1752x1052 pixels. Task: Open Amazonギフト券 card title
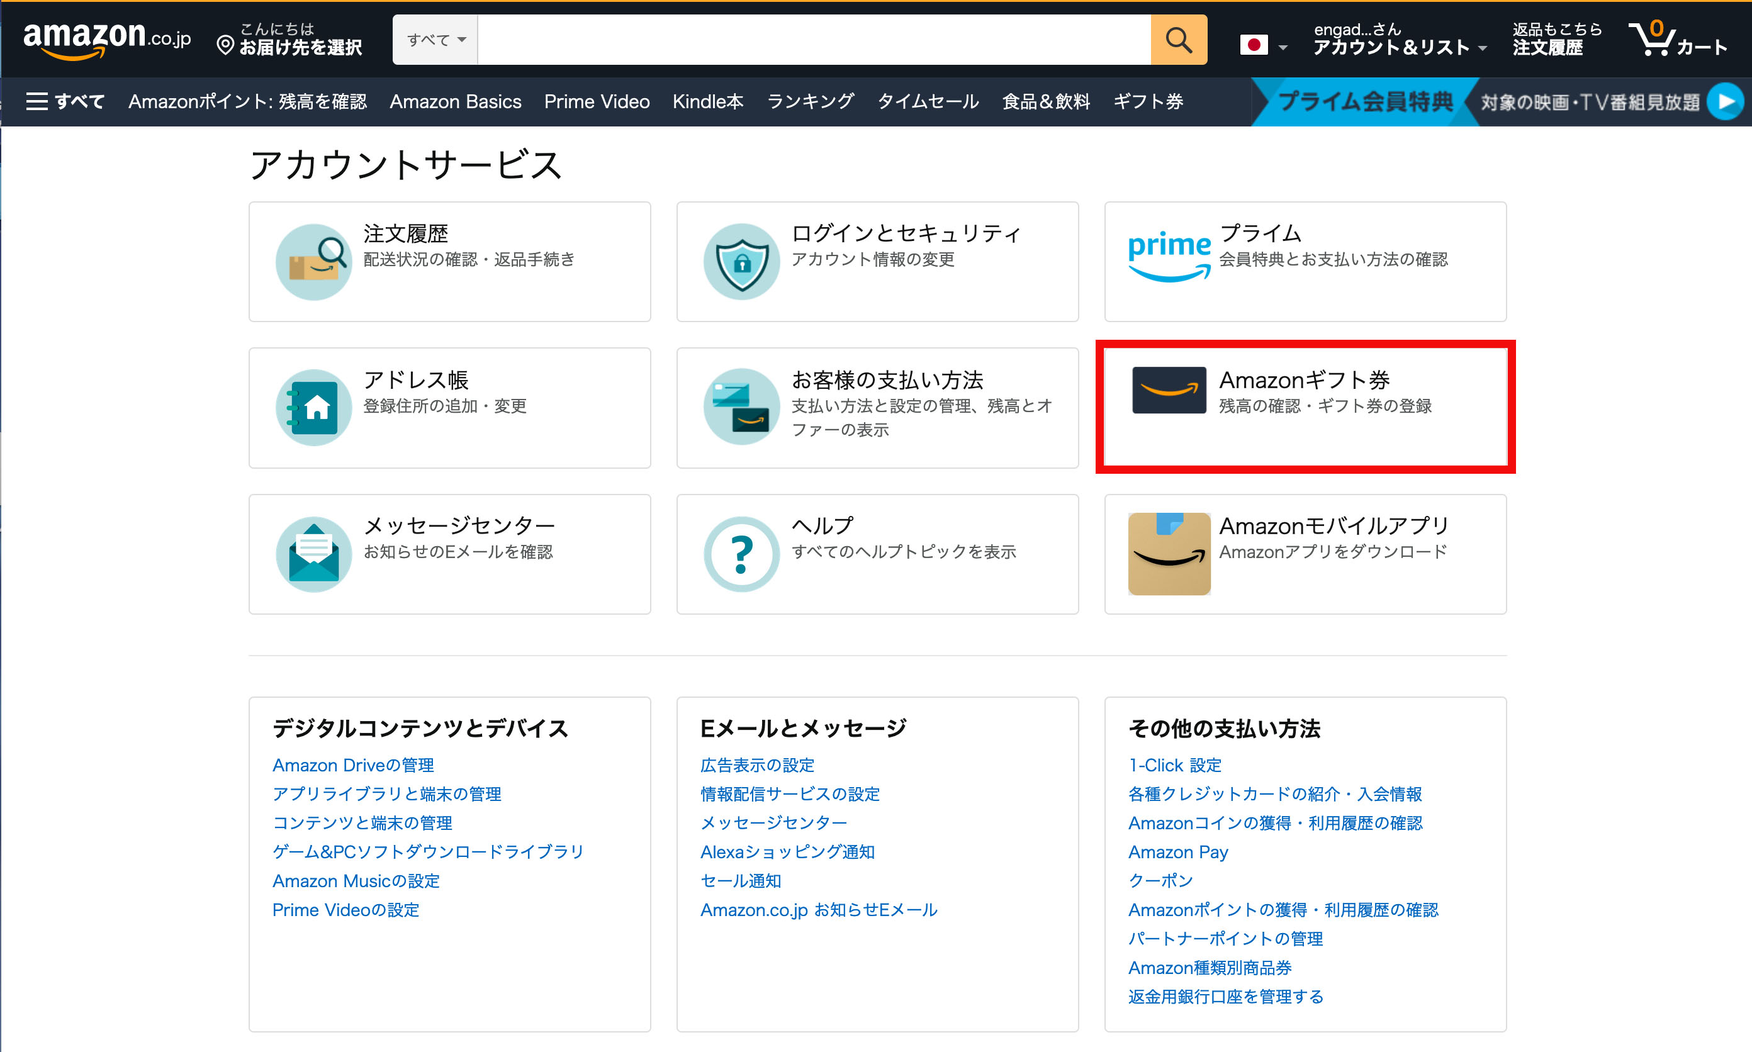click(1304, 380)
